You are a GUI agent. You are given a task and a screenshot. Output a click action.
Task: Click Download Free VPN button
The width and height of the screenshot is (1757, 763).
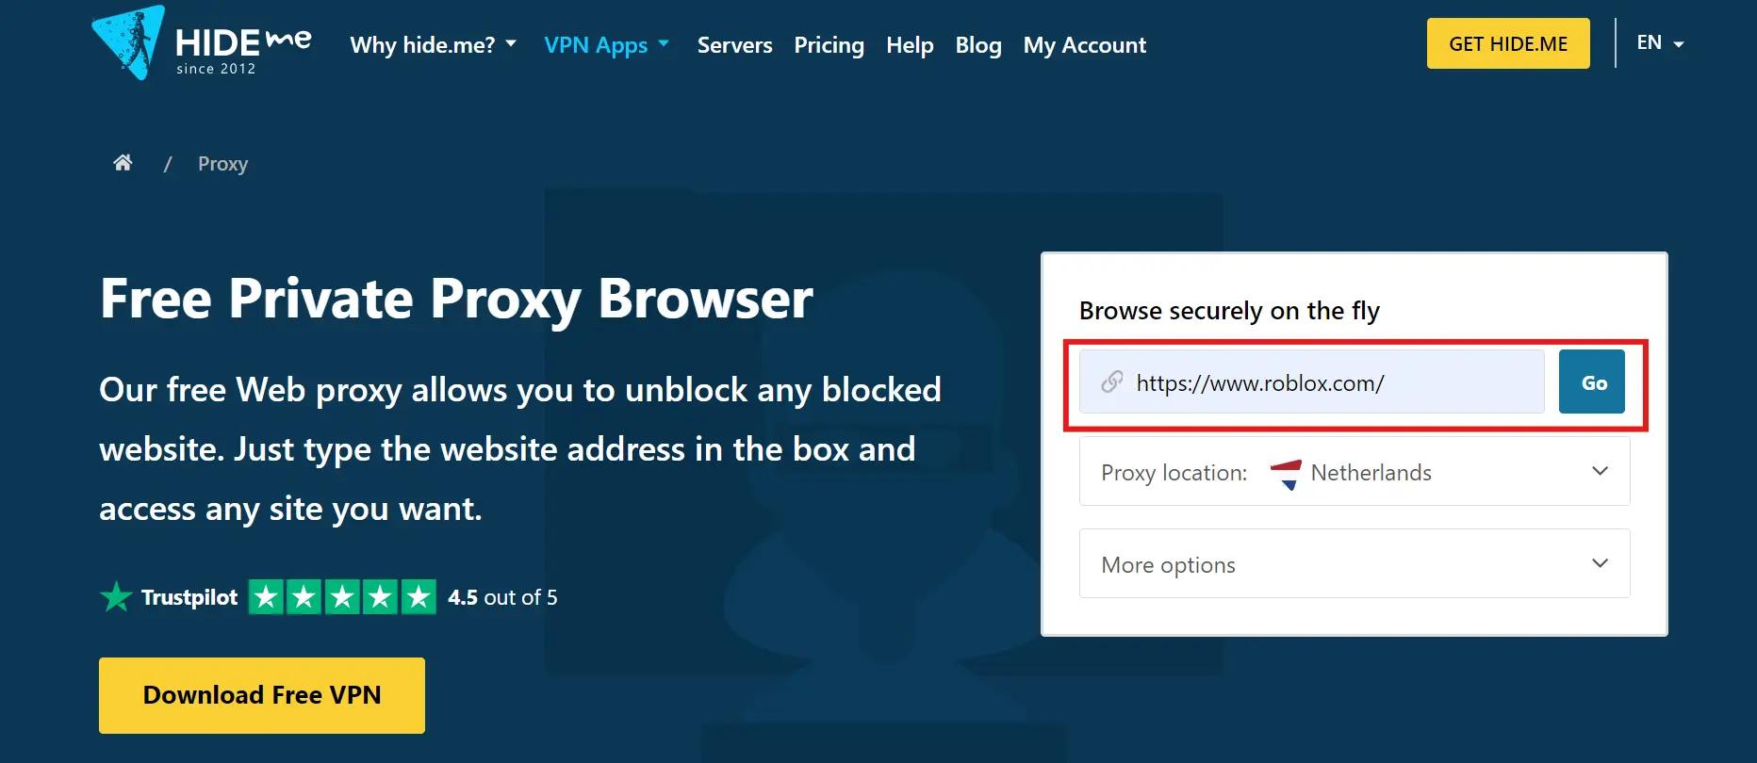point(262,695)
